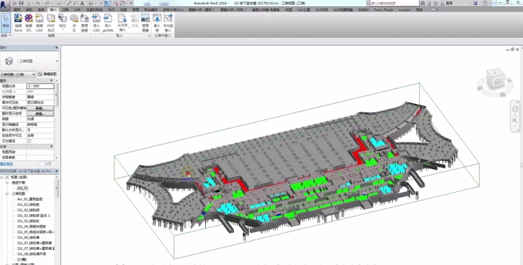Click the Visibility/Graphics Edit button

40,108
